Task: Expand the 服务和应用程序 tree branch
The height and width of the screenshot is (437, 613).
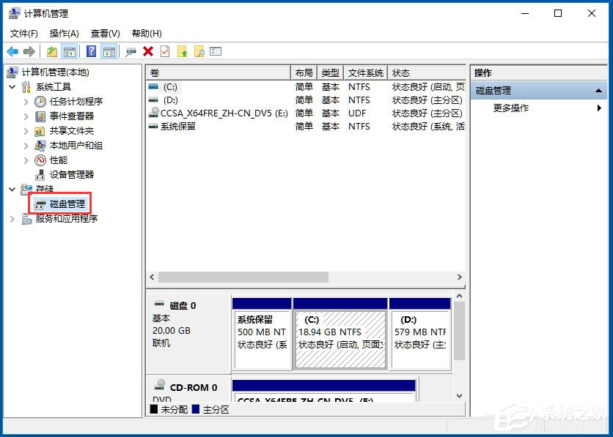Action: coord(13,218)
